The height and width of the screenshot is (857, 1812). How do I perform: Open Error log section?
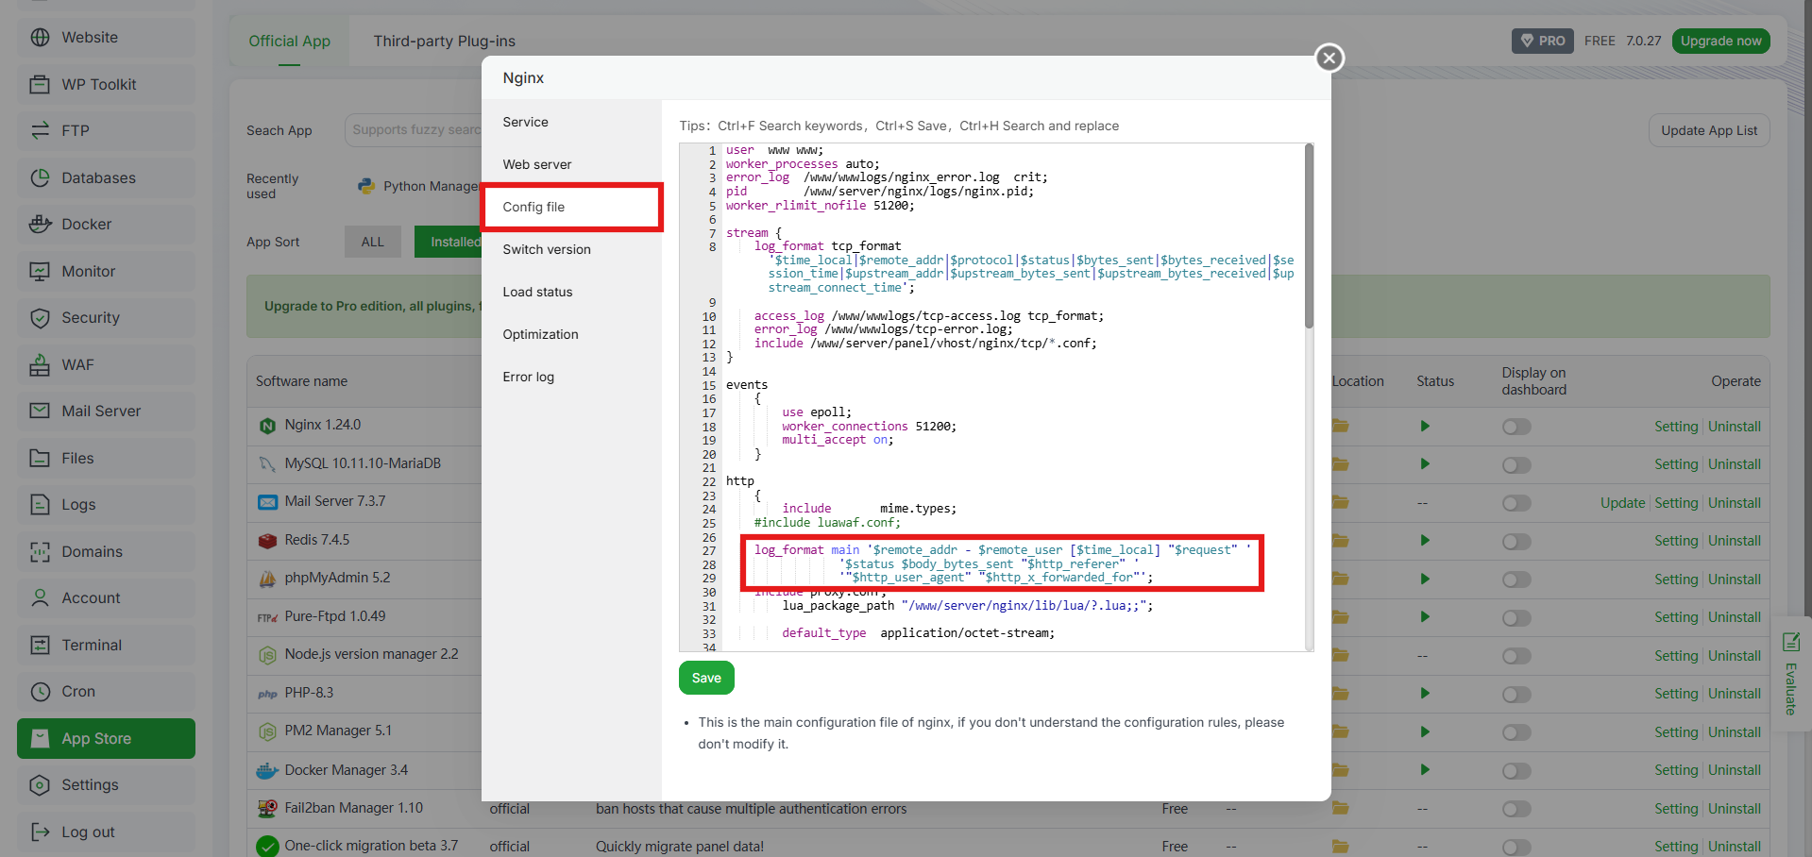(571, 377)
